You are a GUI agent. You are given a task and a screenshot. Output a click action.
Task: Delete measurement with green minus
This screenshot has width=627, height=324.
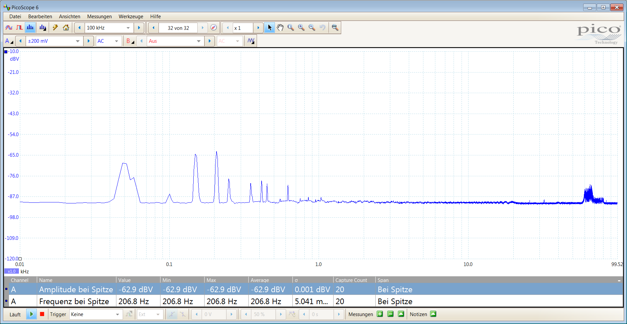(x=391, y=314)
